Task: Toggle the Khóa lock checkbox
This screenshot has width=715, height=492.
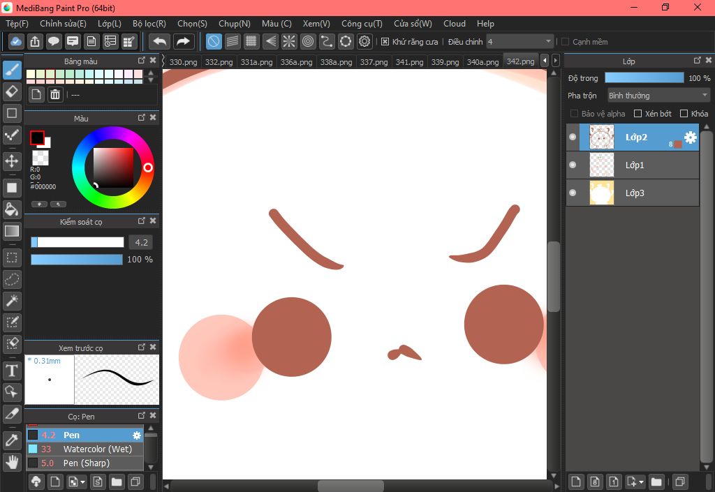Action: click(x=684, y=114)
